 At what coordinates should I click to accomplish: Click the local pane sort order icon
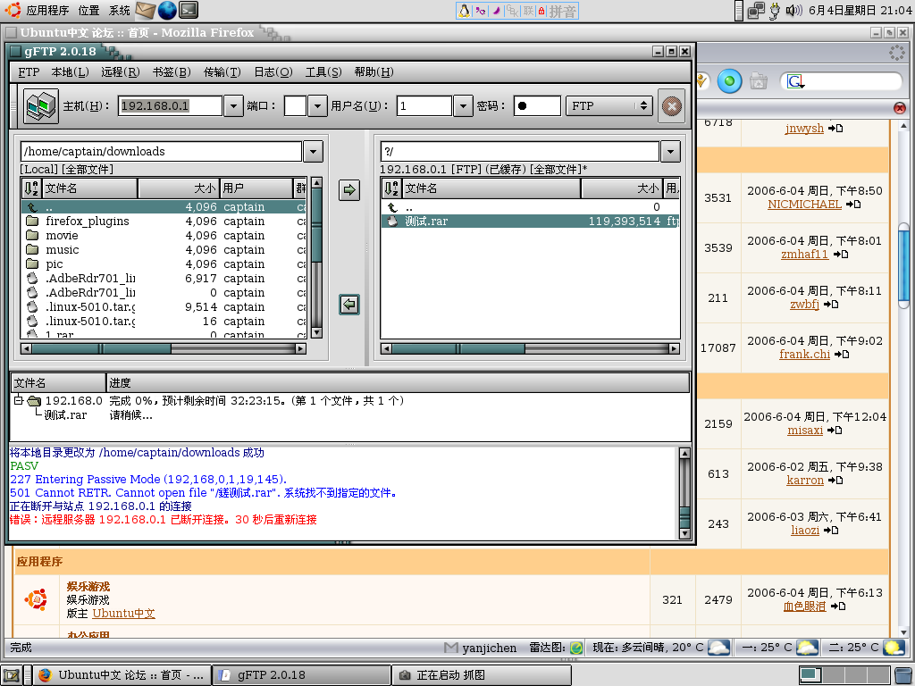pos(31,188)
